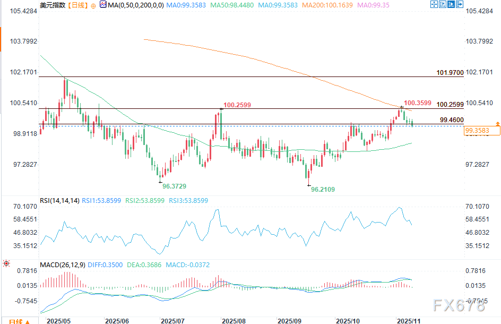Open the RSI(14,14,14) indicator label
This screenshot has width=501, height=324.
coord(59,201)
